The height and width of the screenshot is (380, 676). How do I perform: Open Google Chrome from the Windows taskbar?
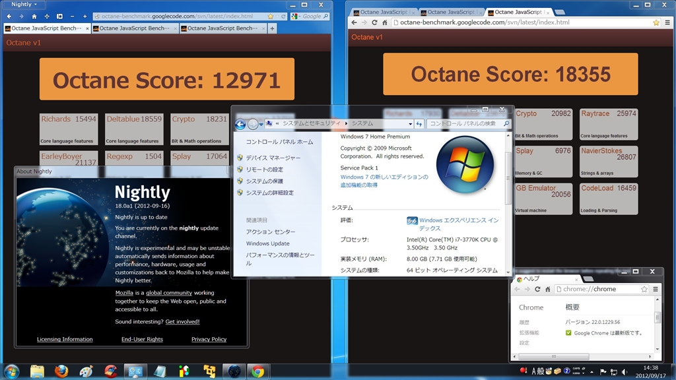257,371
